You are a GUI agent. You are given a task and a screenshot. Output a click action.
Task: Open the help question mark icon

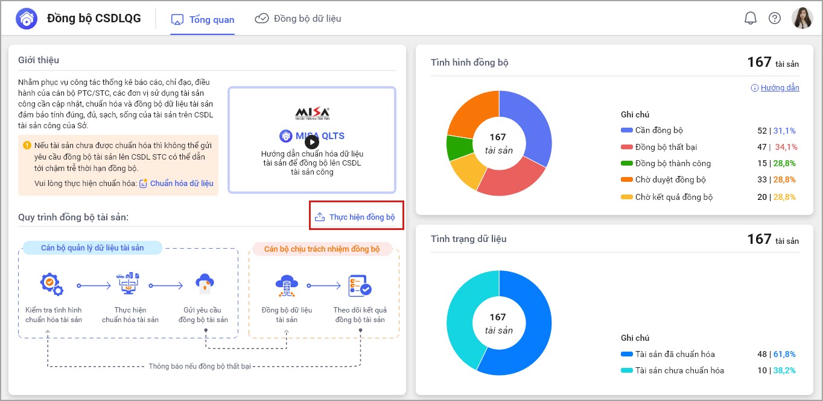(775, 19)
